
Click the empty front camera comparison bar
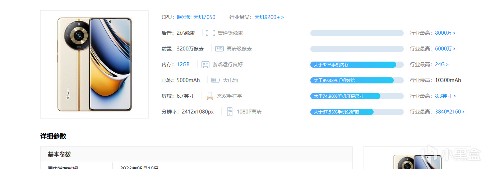[357, 49]
